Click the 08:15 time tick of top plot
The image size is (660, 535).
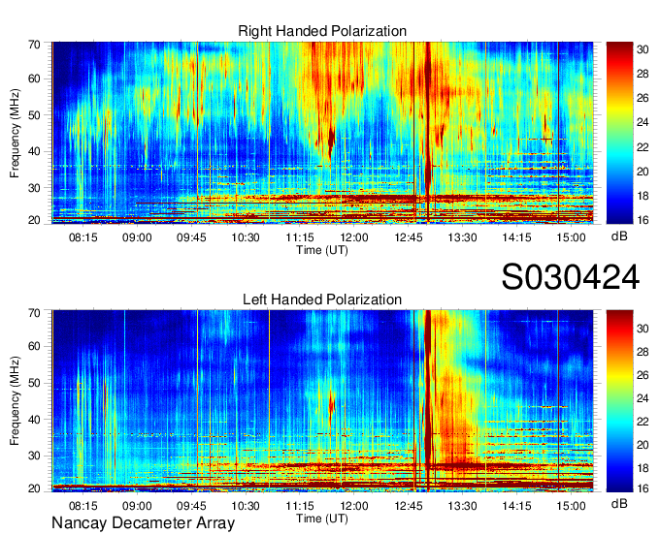pos(82,237)
